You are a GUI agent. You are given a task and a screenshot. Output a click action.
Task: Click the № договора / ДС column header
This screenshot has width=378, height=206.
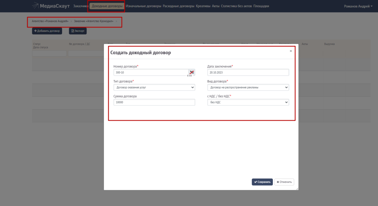click(x=80, y=44)
